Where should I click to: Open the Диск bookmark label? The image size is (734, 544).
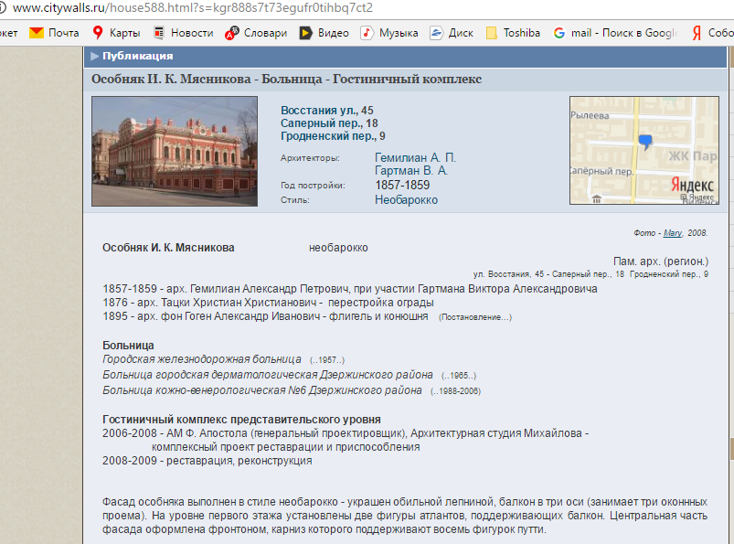461,33
